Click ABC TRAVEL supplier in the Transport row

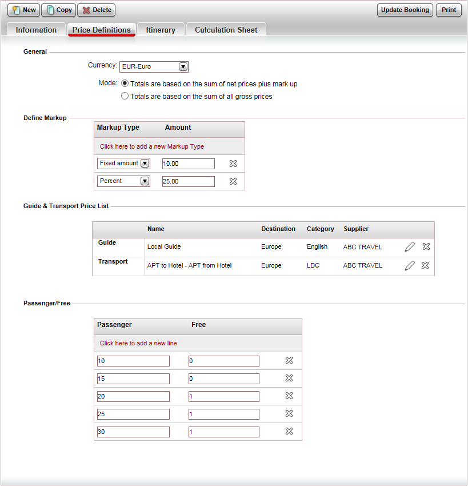point(363,265)
